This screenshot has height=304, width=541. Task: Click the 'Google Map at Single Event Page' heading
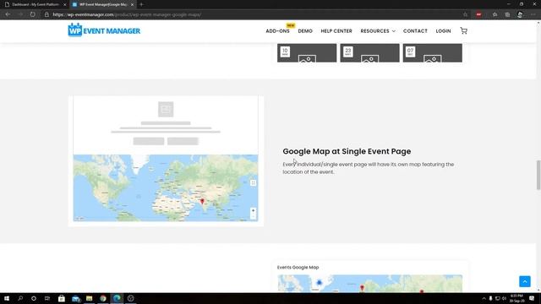click(x=347, y=151)
